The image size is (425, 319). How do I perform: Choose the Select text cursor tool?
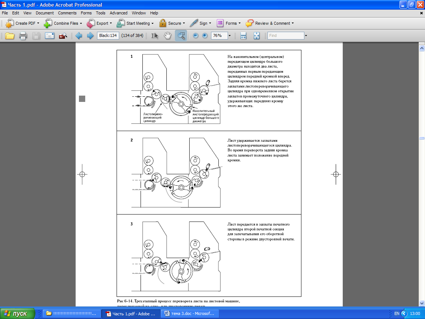pos(155,35)
